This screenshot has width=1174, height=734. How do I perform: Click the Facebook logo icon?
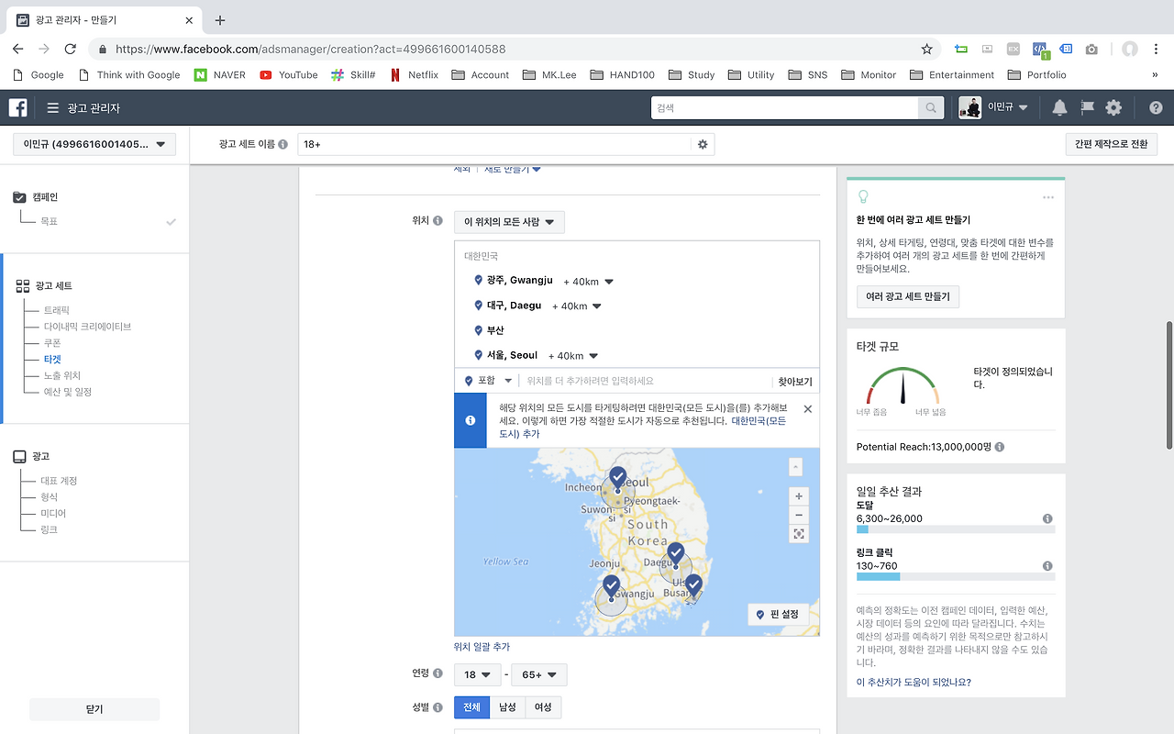[17, 108]
